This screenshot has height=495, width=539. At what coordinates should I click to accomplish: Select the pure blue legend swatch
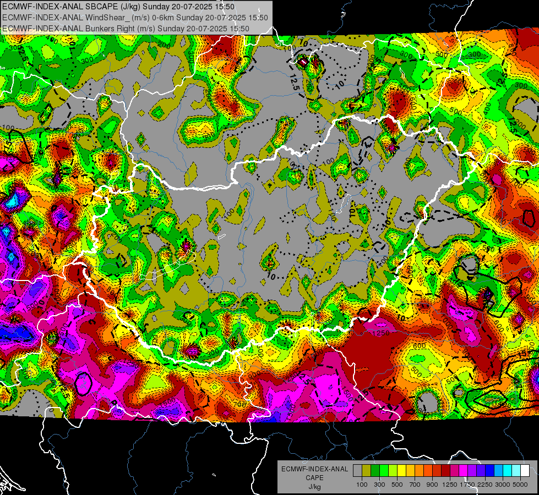(x=490, y=471)
